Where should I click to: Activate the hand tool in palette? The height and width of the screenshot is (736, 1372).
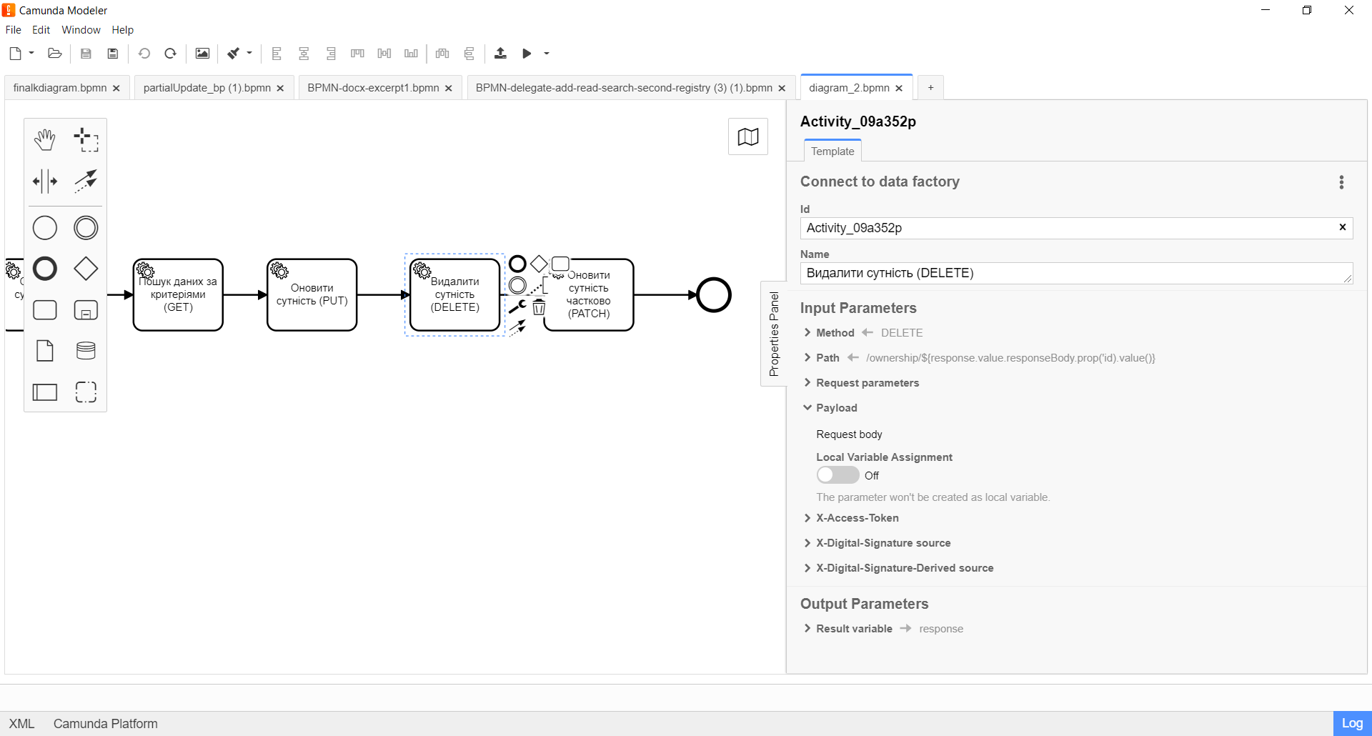coord(45,139)
